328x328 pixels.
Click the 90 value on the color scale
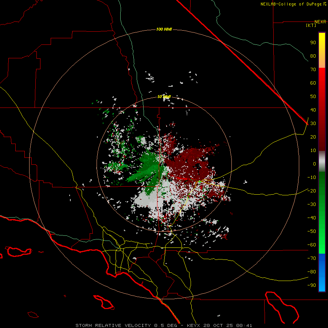tap(313, 43)
